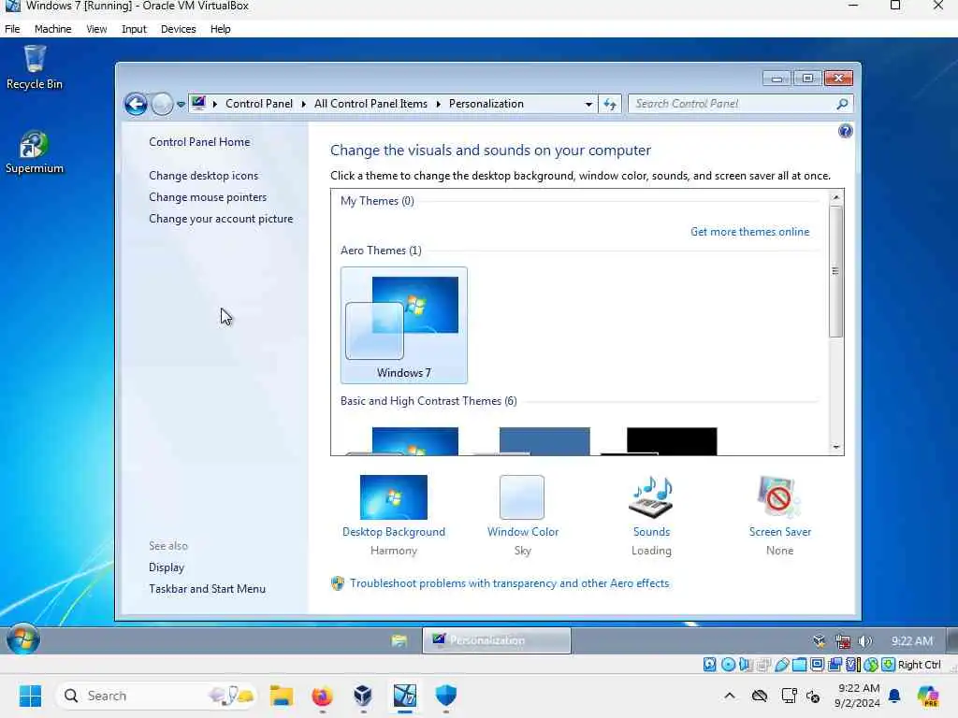Click VirtualBox keyboard capture arrow icon
The width and height of the screenshot is (958, 718).
pyautogui.click(x=889, y=665)
